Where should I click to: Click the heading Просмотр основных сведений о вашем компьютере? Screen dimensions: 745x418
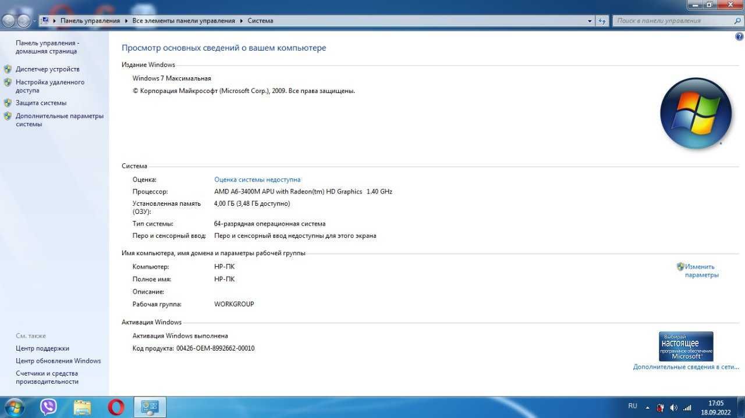(224, 48)
